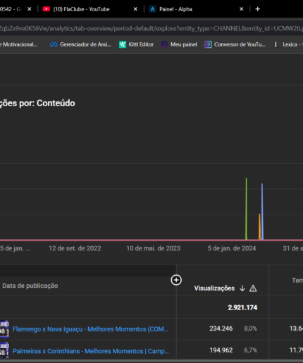Open a new browser tab with plus button

click(x=257, y=9)
